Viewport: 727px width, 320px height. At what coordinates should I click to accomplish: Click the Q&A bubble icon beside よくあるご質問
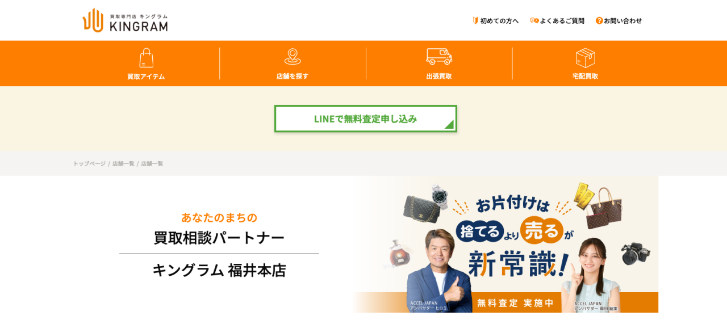tap(534, 20)
